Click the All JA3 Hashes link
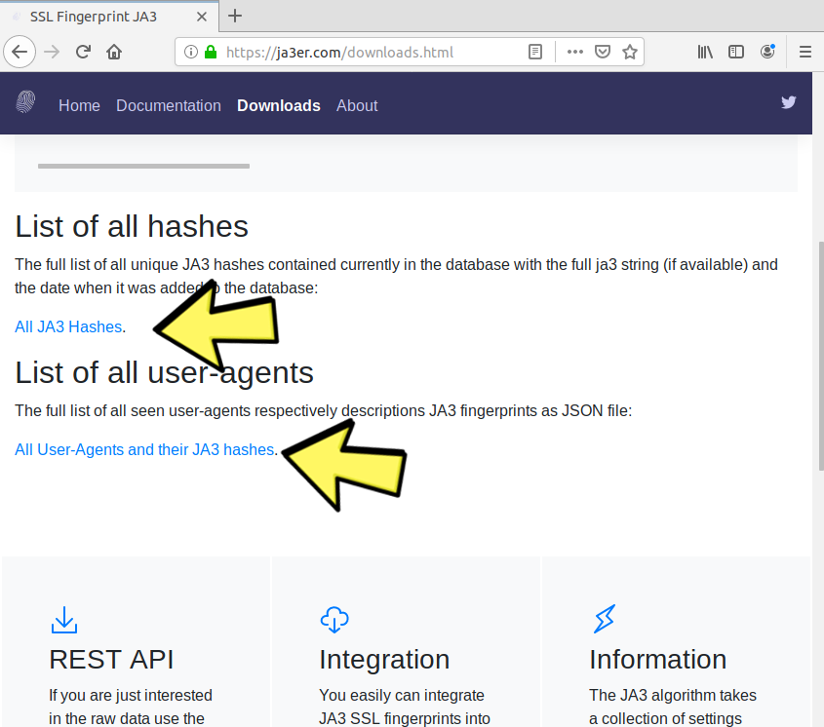The height and width of the screenshot is (727, 824). (68, 326)
